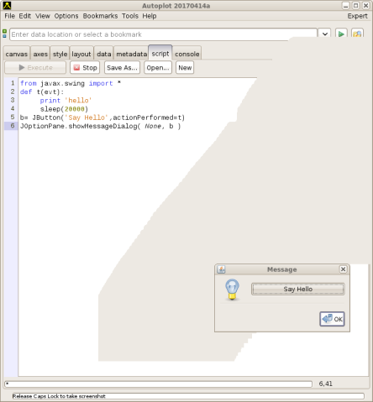The width and height of the screenshot is (373, 402).
Task: Open the Edit menu
Action: point(25,16)
